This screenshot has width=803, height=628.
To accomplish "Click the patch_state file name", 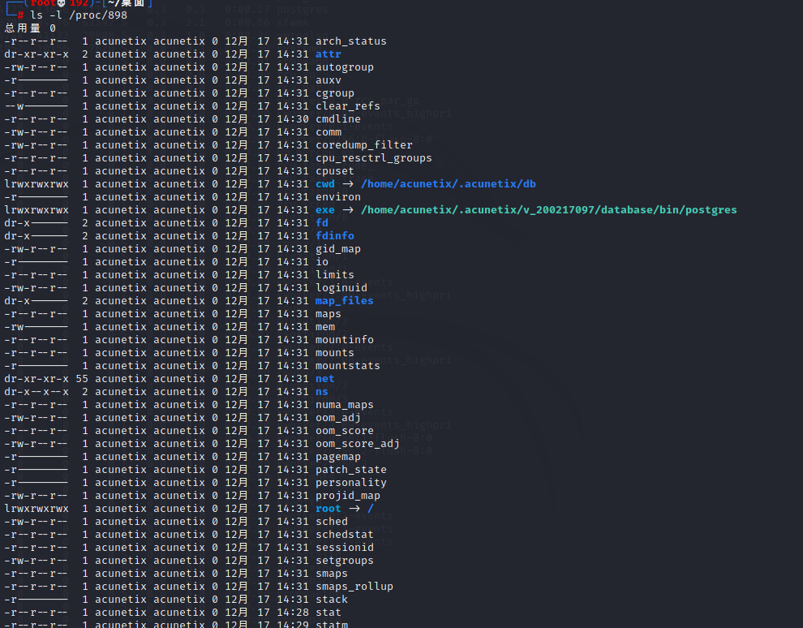I will pos(350,470).
